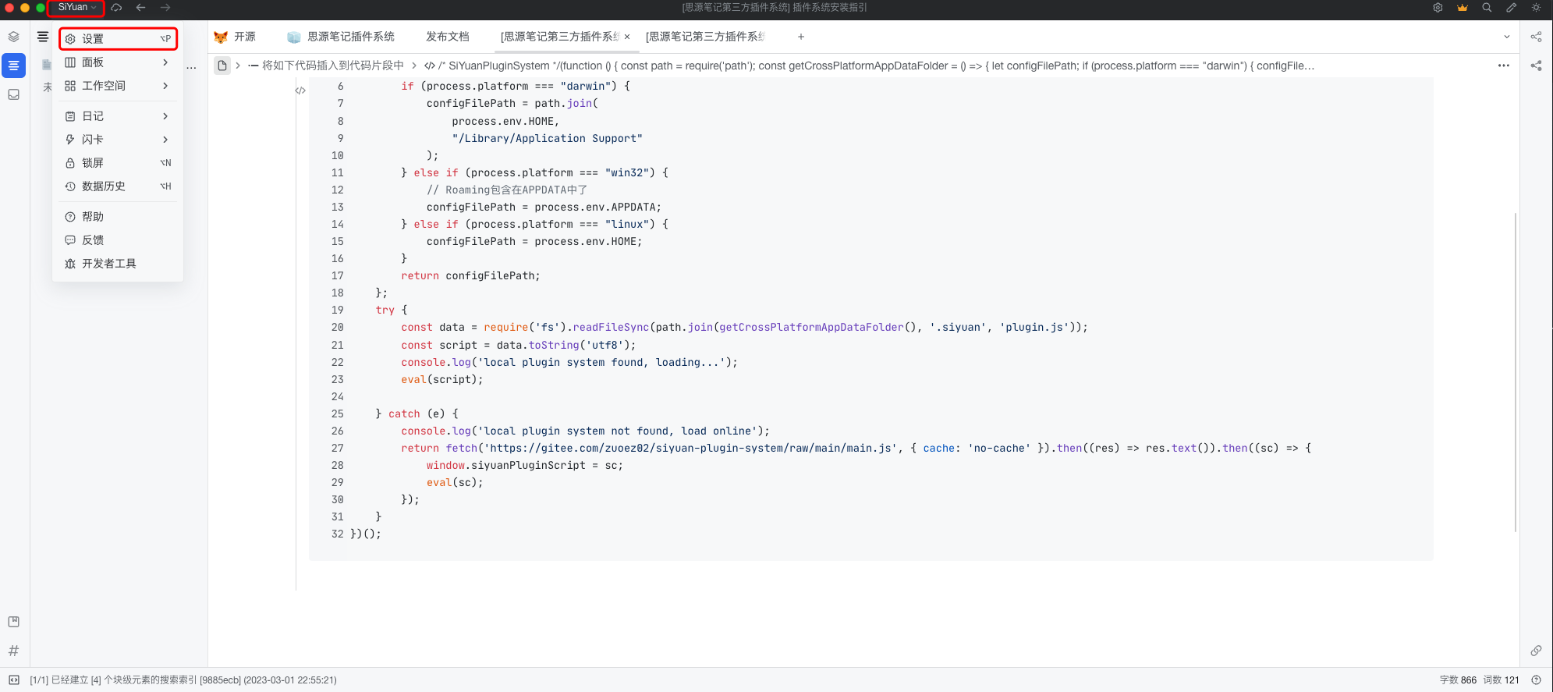The image size is (1553, 692).
Task: Click the 将如下代码插入到代码片段中 breadcrumb
Action: (x=332, y=66)
